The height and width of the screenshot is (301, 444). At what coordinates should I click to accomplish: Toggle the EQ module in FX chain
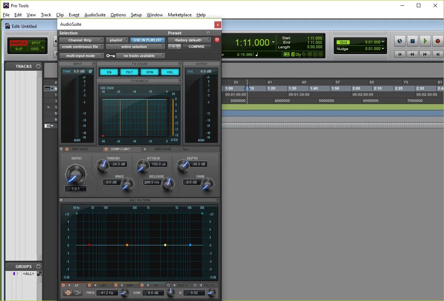[x=109, y=72]
